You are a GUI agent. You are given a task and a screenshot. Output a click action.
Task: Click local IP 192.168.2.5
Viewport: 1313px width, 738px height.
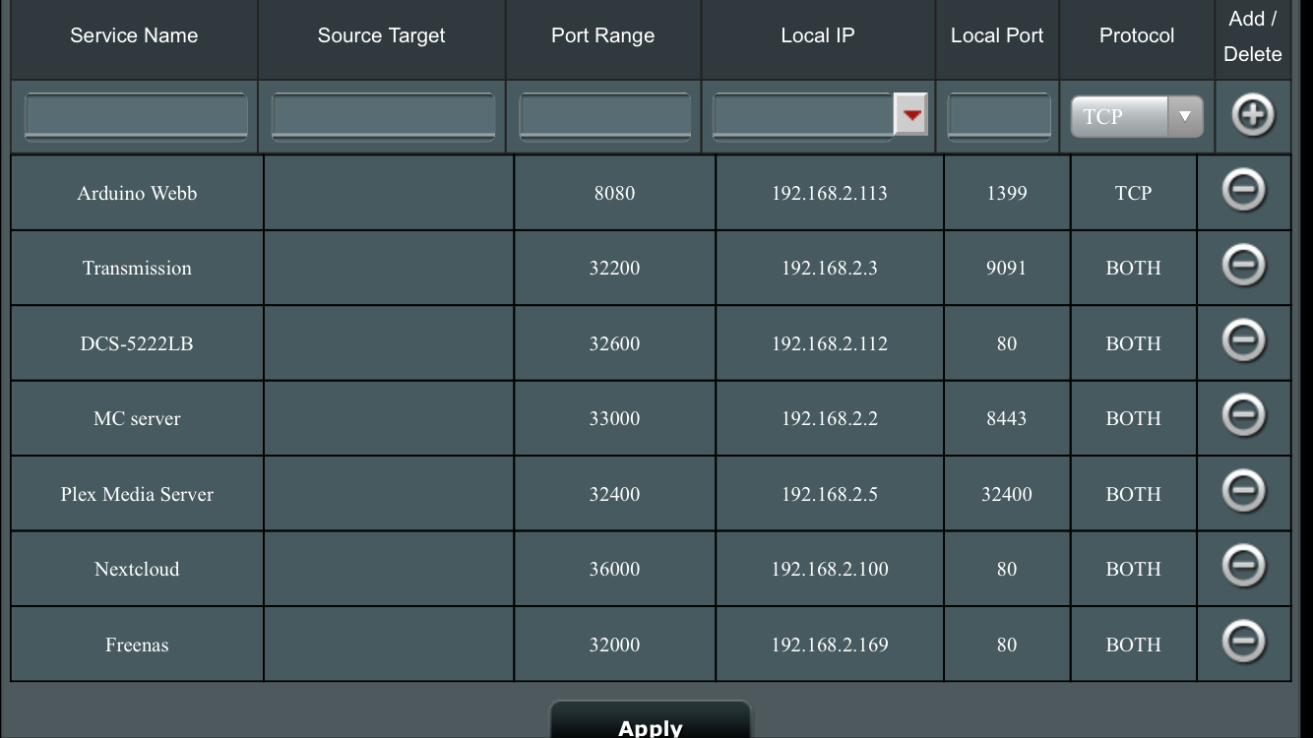pos(830,493)
